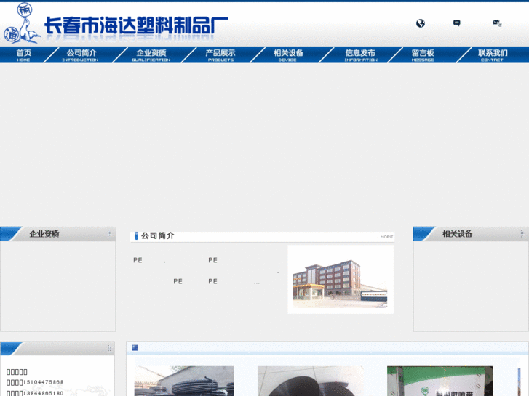The width and height of the screenshot is (529, 396).
Task: Click the seal logo of the factory
Action: pos(22,23)
